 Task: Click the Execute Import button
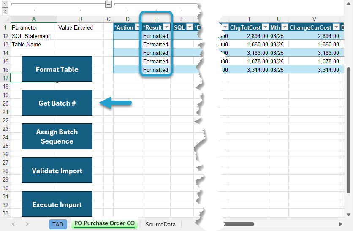click(x=57, y=204)
